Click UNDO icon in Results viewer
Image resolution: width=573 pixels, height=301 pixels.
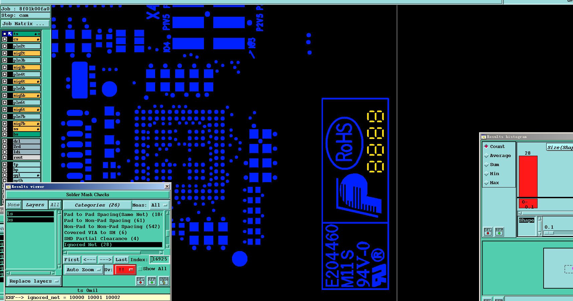click(x=164, y=281)
